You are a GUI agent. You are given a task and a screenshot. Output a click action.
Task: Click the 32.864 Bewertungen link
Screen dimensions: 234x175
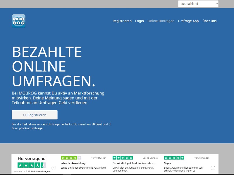coord(39,171)
